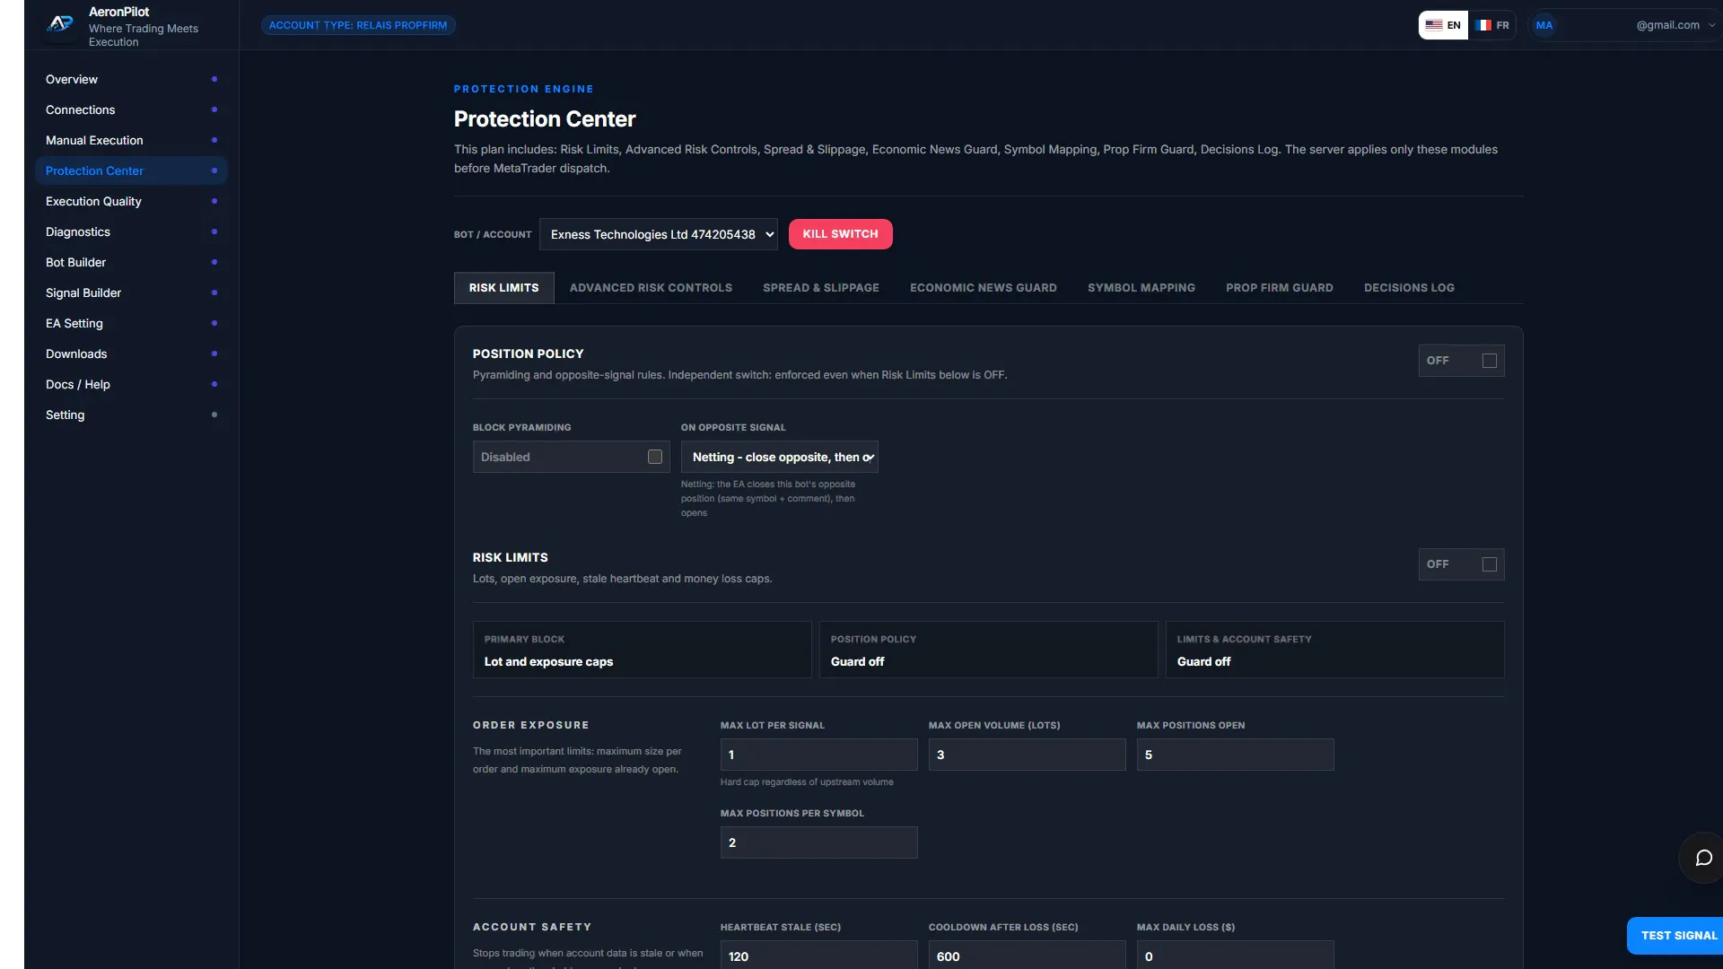This screenshot has width=1723, height=969.
Task: Open the chat bubble icon
Action: [x=1703, y=858]
